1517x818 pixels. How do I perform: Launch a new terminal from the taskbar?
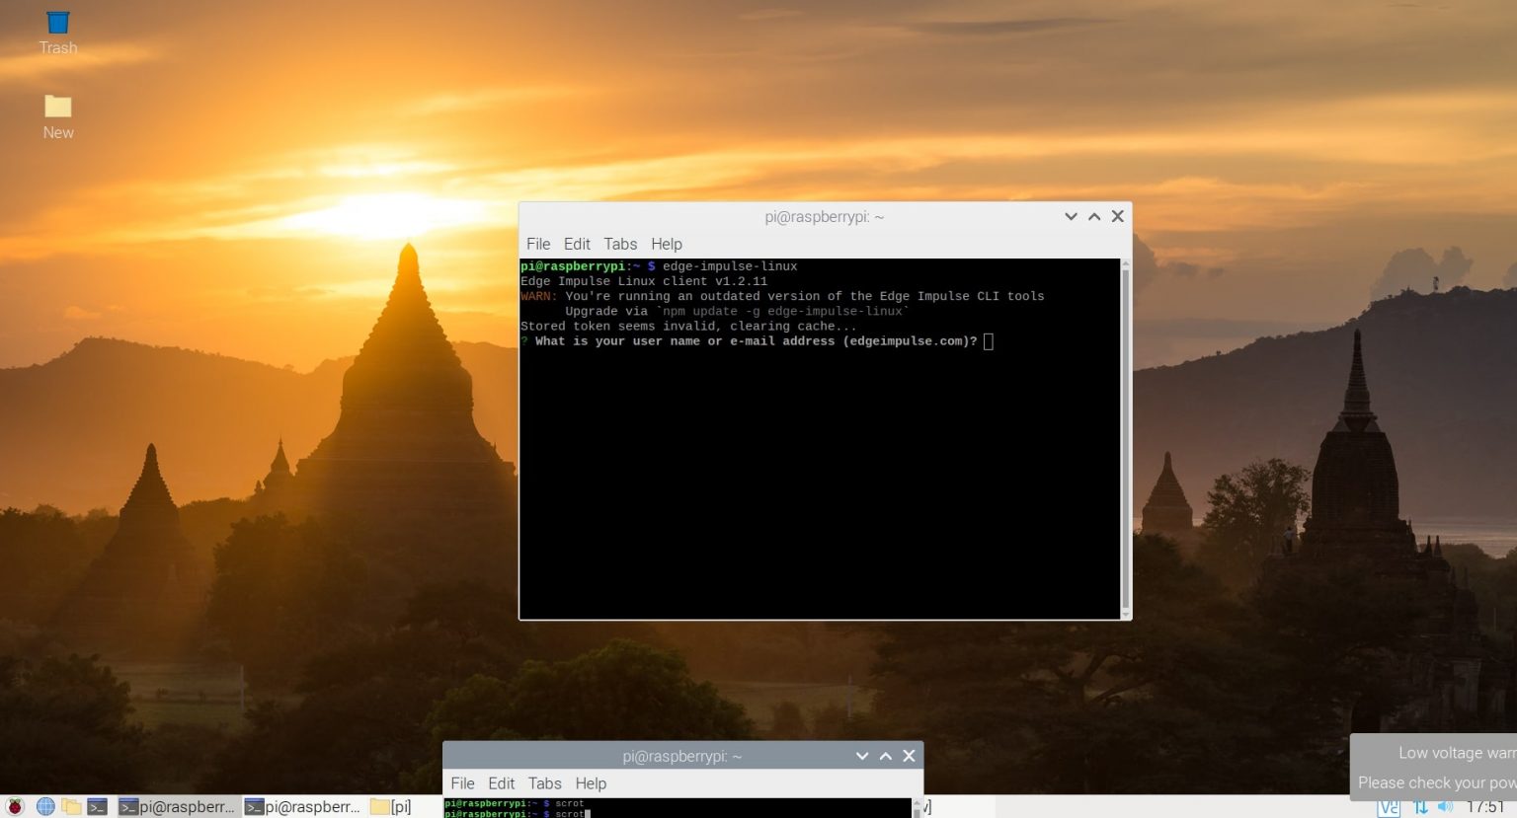[97, 806]
